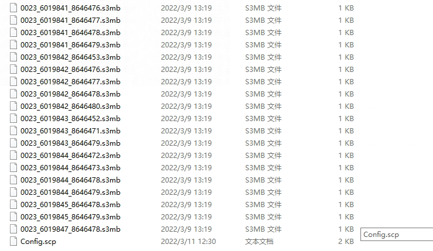The image size is (433, 251).
Task: Click the file icon of 0023_6019842_8646453.s3mb
Action: click(x=13, y=57)
